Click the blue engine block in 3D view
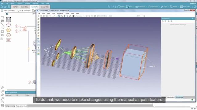The width and height of the screenshot is (197, 110). pyautogui.click(x=133, y=63)
